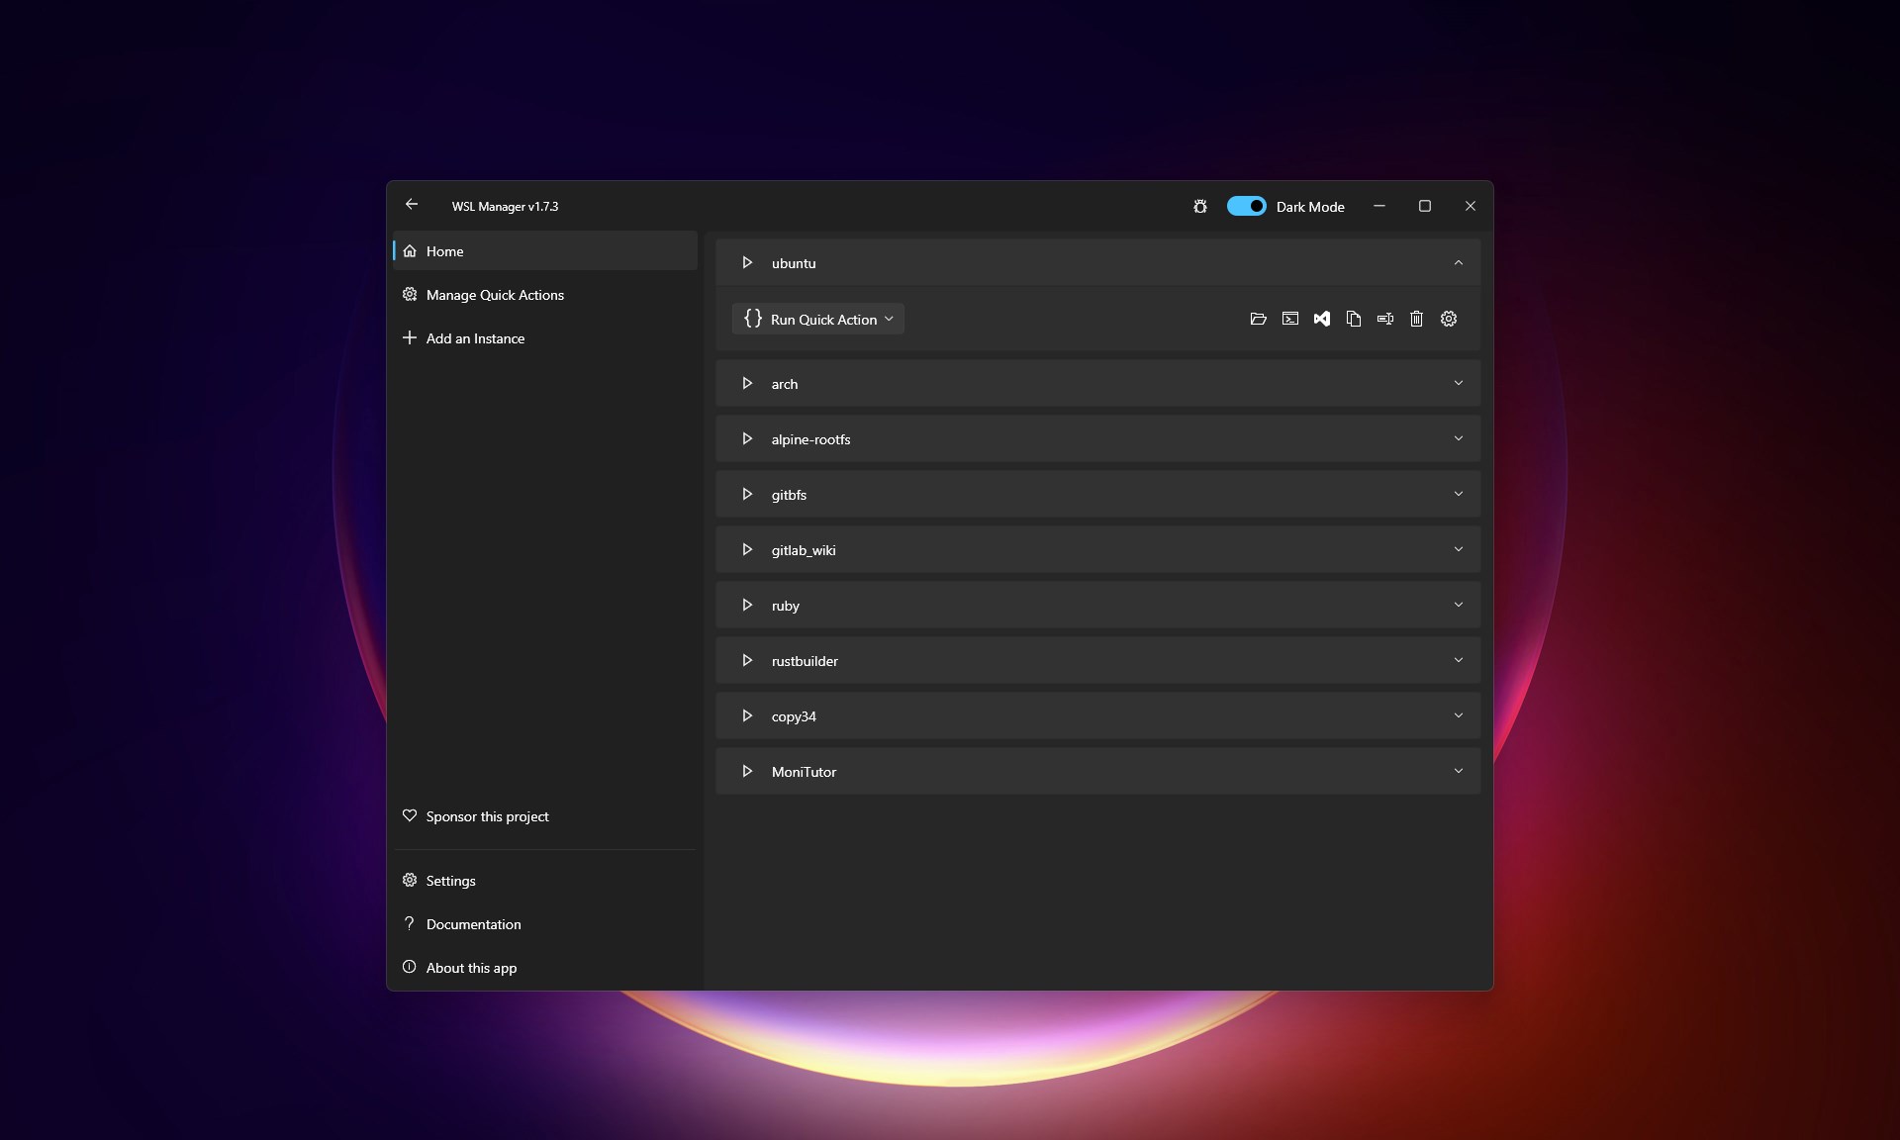
Task: Copy the ubuntu instance
Action: (x=1354, y=319)
